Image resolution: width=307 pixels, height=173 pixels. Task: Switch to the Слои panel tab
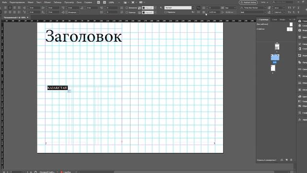274,20
